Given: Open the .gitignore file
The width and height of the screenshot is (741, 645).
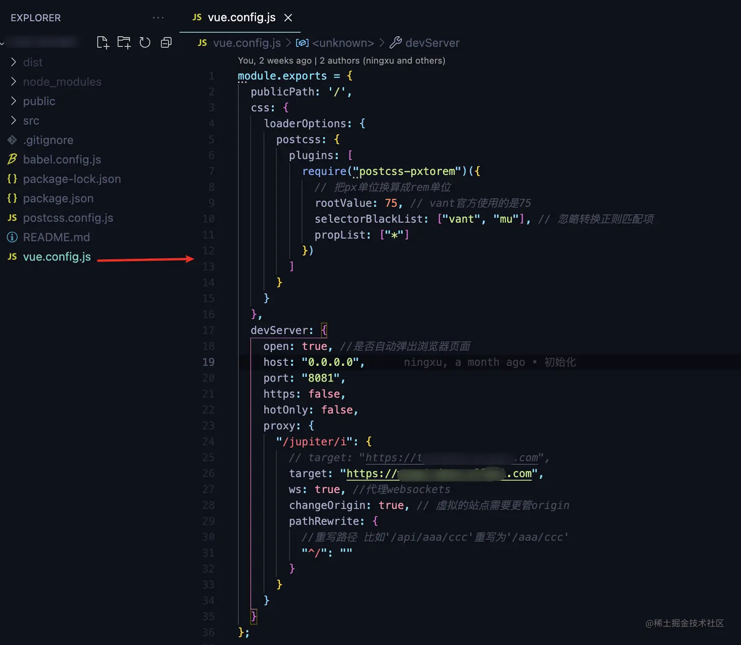Looking at the screenshot, I should [48, 140].
